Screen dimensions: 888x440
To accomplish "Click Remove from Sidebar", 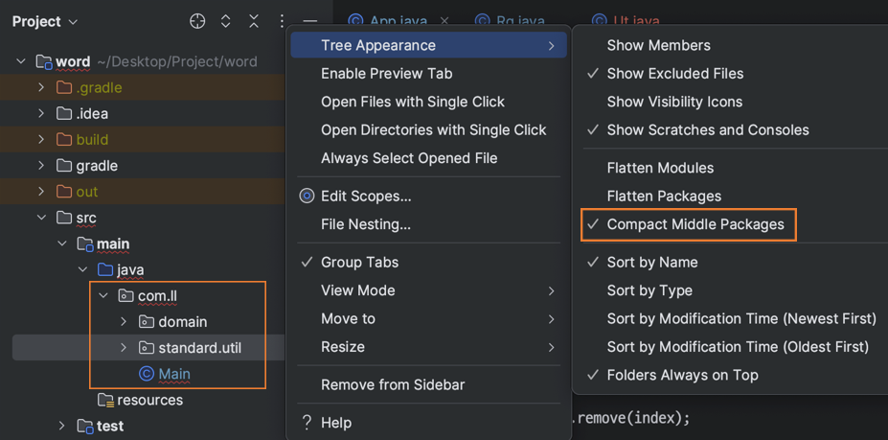I will (x=393, y=384).
